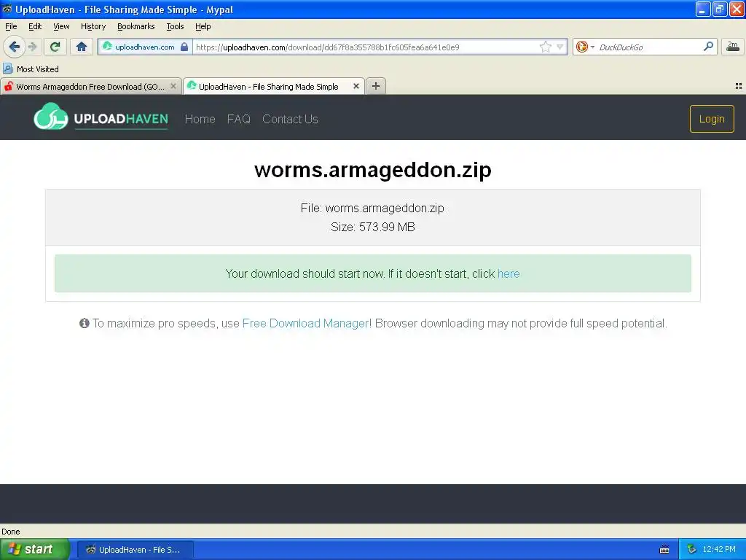The image size is (746, 560).
Task: Open the DuckDuckGo search engine selector
Action: point(585,47)
